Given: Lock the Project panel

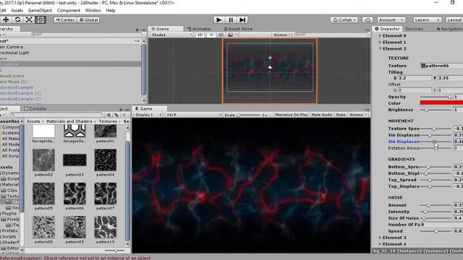Looking at the screenshot, I should pos(121,109).
